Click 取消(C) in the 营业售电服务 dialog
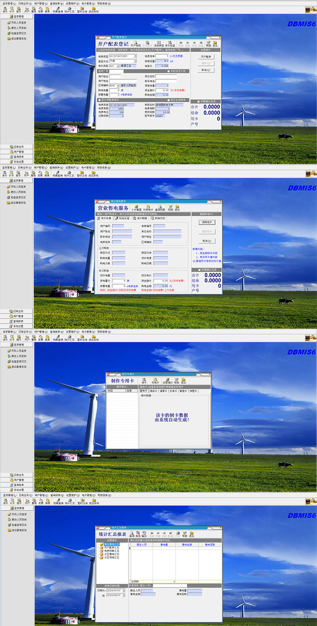Image resolution: width=317 pixels, height=626 pixels. click(207, 241)
